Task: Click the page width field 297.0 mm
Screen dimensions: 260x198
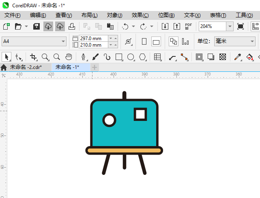Action: click(93, 38)
